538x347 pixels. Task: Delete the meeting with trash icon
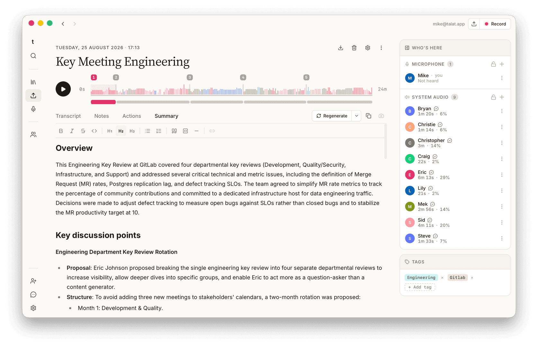point(354,48)
